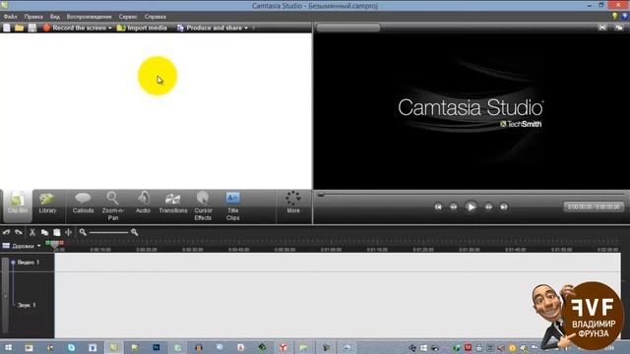This screenshot has height=354, width=630.
Task: Open Yandex browser from the taskbar
Action: (x=283, y=347)
